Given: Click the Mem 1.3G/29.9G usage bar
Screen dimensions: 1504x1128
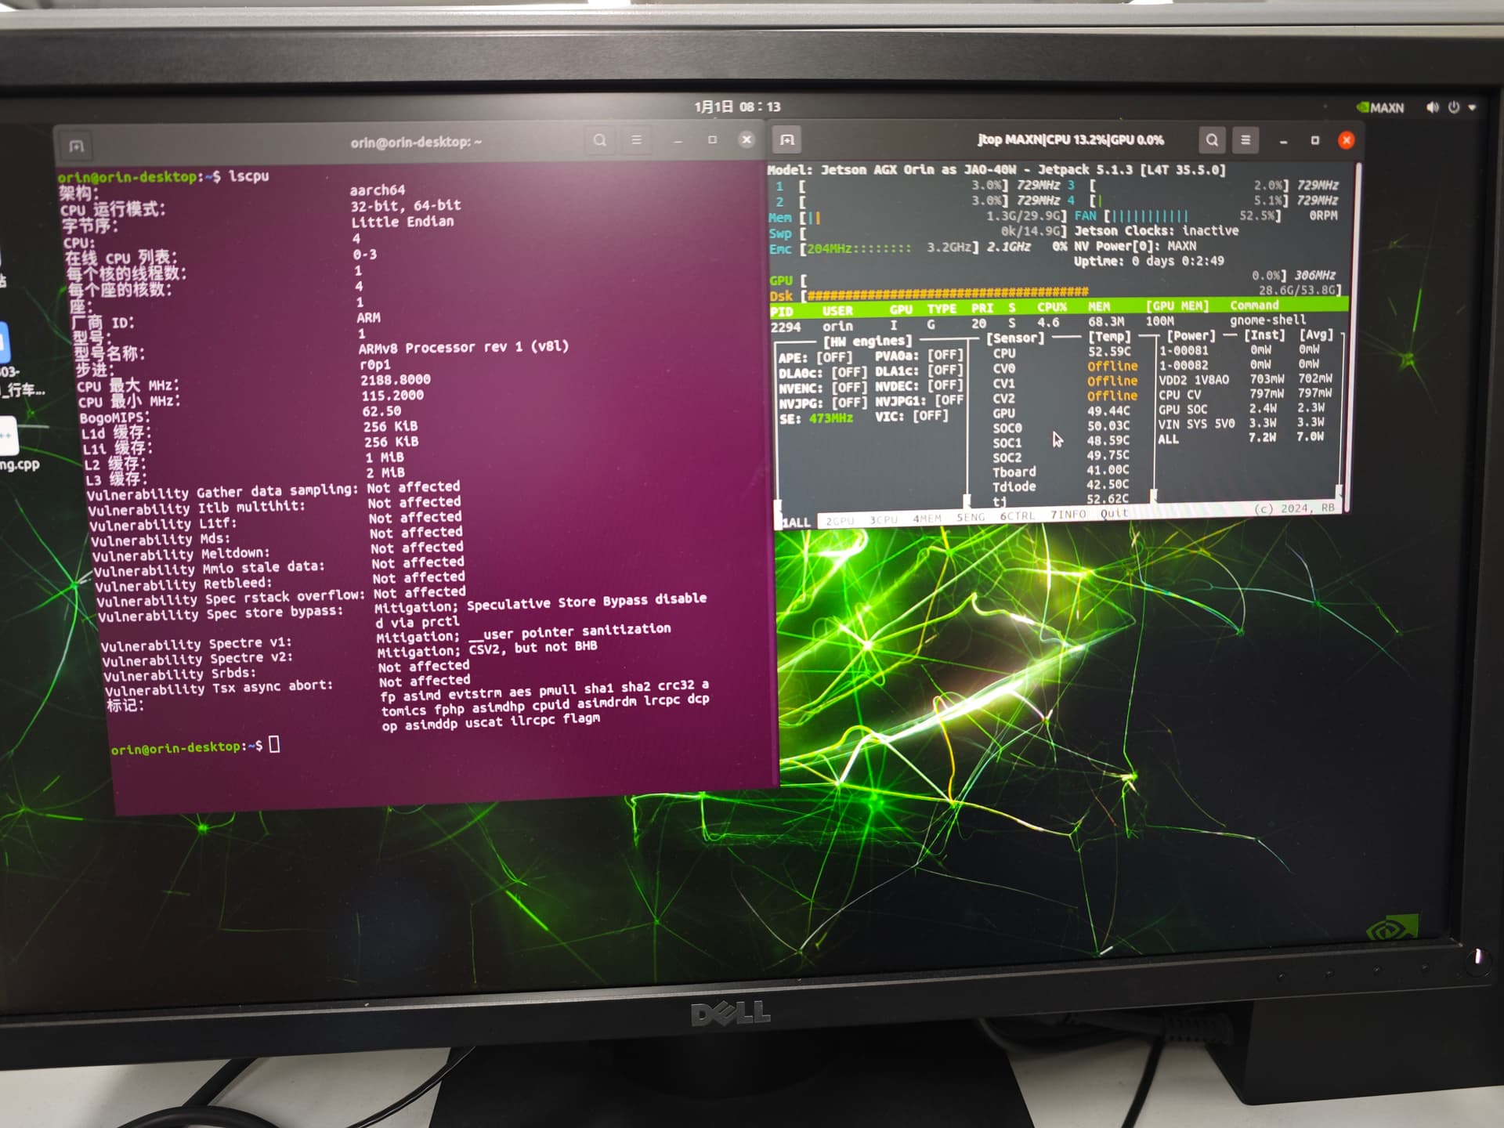Looking at the screenshot, I should 918,217.
